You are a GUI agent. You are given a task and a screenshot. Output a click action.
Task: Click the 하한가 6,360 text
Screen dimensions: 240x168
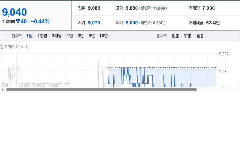pyautogui.click(x=152, y=23)
